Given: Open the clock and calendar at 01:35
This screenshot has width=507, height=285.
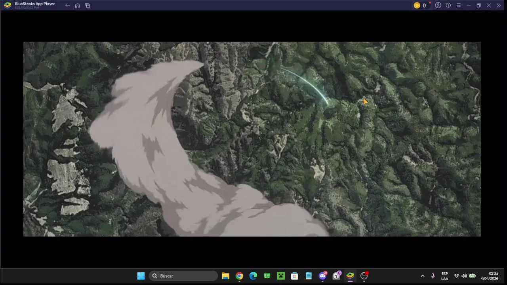Looking at the screenshot, I should pyautogui.click(x=490, y=276).
